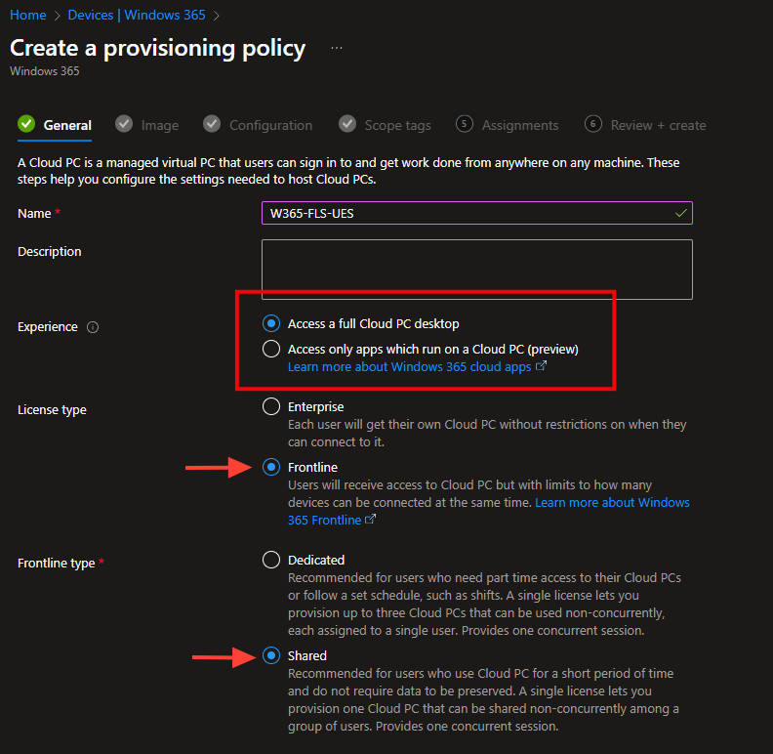Viewport: 773px width, 754px height.
Task: Choose the Frontline license type
Action: [271, 467]
